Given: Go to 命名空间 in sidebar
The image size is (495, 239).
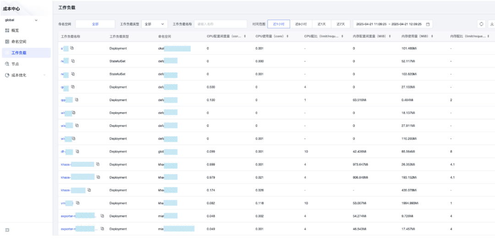Looking at the screenshot, I should pyautogui.click(x=26, y=41).
